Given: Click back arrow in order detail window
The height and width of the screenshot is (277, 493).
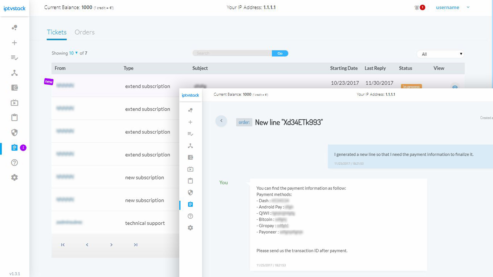Looking at the screenshot, I should click(221, 121).
